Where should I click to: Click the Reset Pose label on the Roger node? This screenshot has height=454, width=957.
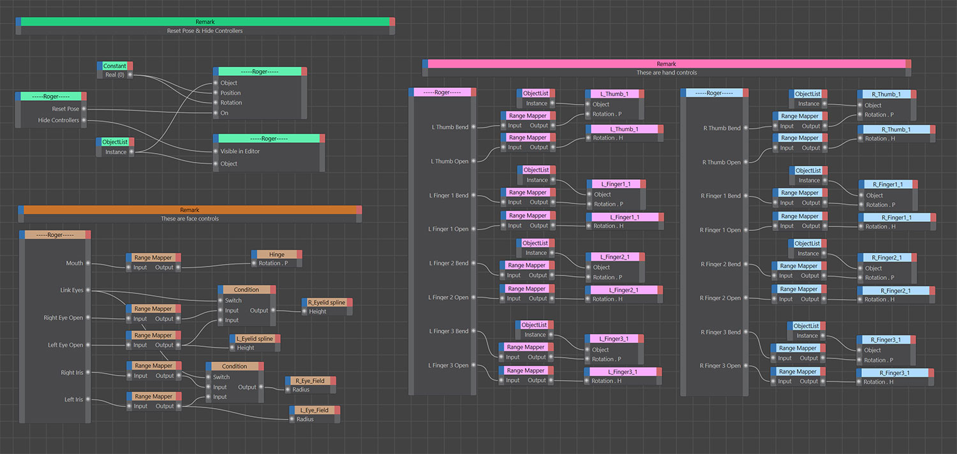point(66,108)
